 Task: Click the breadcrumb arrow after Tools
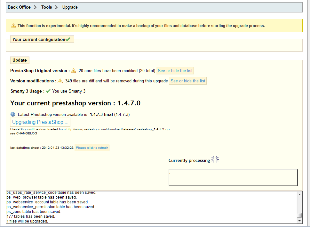pyautogui.click(x=56, y=7)
